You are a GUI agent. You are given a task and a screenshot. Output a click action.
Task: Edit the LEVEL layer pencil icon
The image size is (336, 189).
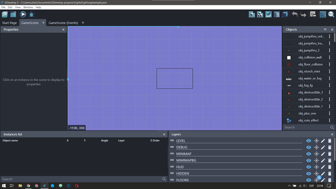coord(323,141)
